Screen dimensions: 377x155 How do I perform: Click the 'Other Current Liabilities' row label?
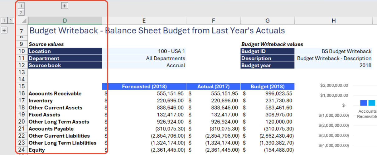(59, 136)
